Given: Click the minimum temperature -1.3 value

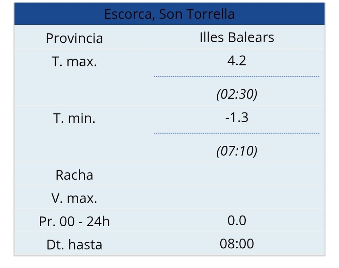Looking at the screenshot, I should point(237,118).
